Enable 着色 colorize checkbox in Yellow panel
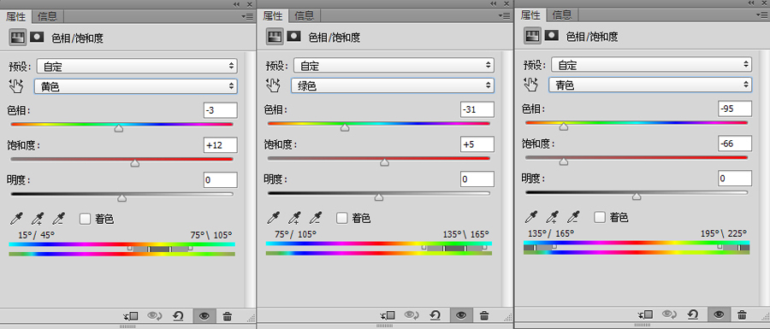This screenshot has height=329, width=770. pos(85,219)
